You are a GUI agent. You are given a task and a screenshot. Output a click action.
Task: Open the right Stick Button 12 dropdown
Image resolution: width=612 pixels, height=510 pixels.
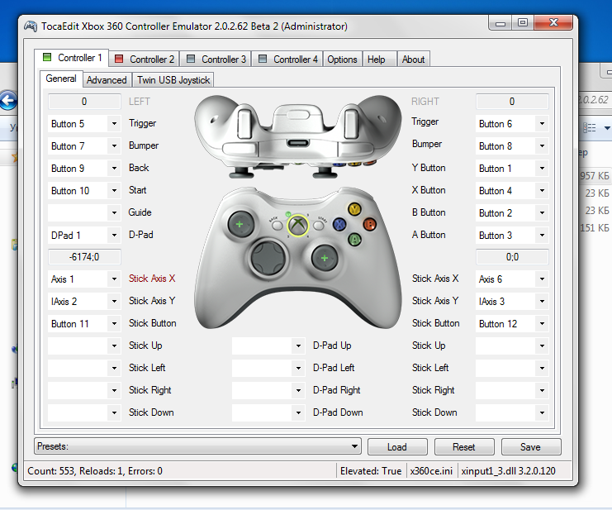click(x=542, y=323)
